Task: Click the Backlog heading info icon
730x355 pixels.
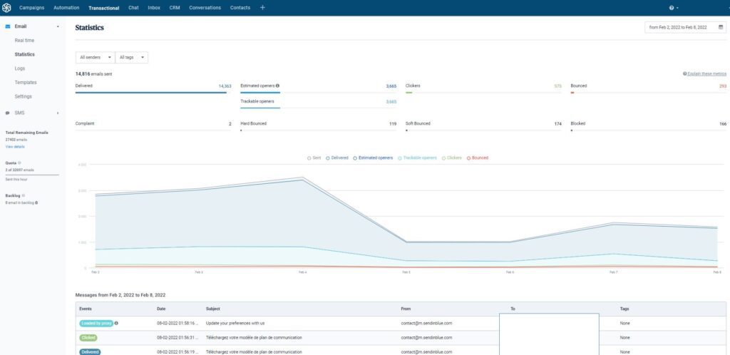Action: 24,195
